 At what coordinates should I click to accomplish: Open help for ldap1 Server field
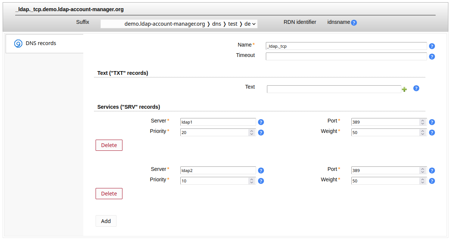(261, 122)
